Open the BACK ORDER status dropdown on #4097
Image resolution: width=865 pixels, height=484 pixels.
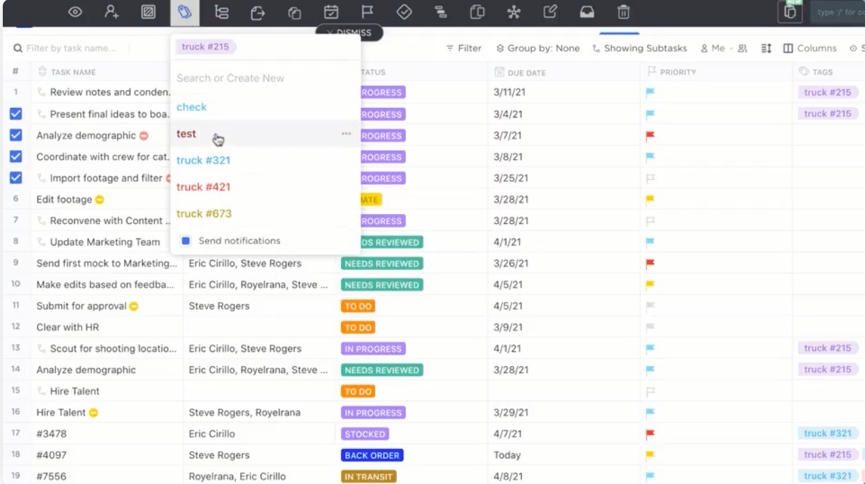point(373,455)
